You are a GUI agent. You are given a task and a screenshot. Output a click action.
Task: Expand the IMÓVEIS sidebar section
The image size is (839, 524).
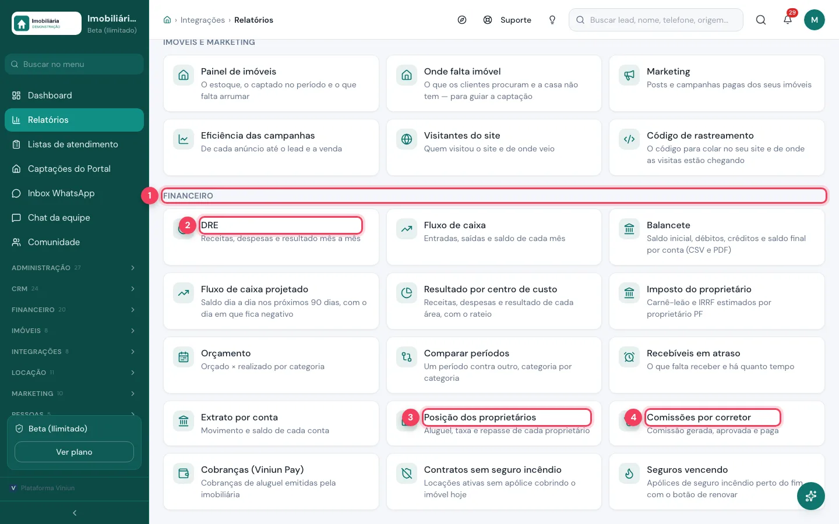[75, 331]
